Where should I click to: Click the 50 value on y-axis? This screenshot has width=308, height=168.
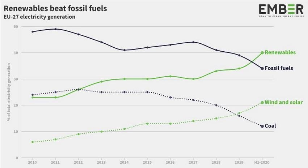click(16, 26)
